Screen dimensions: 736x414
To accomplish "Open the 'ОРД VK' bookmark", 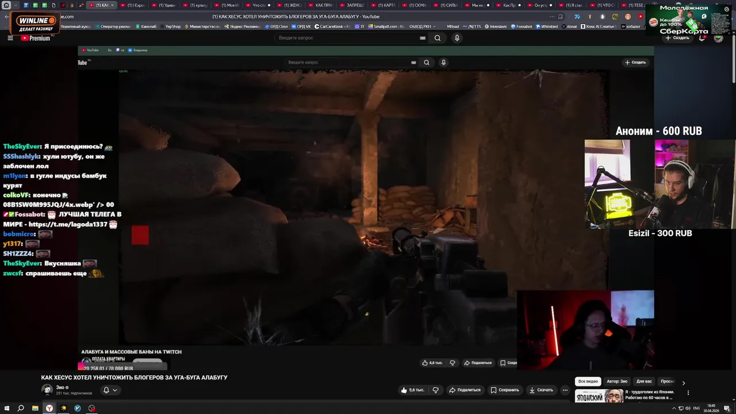I will tap(301, 26).
